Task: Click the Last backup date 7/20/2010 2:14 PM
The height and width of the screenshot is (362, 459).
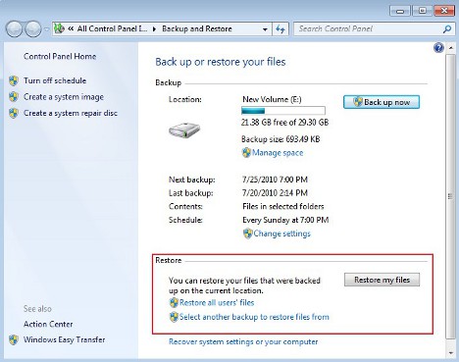Action: [x=275, y=193]
